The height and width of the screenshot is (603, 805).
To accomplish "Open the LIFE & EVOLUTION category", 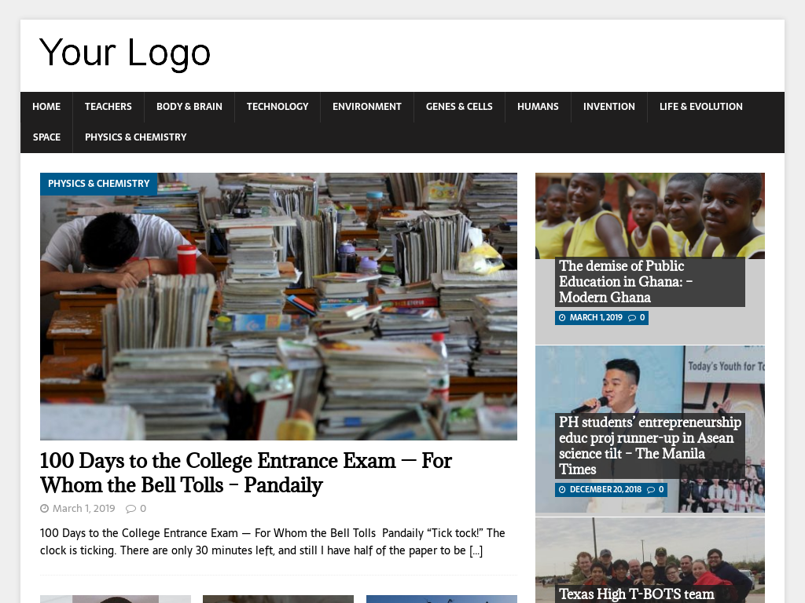I will 700,106.
